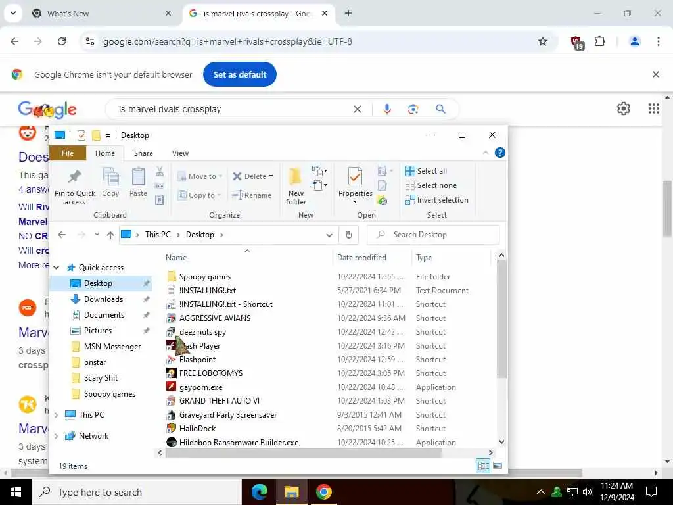Switch to large icons view
The image size is (673, 505).
click(x=498, y=466)
